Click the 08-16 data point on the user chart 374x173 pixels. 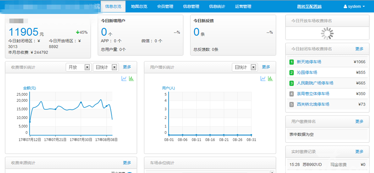210,135
